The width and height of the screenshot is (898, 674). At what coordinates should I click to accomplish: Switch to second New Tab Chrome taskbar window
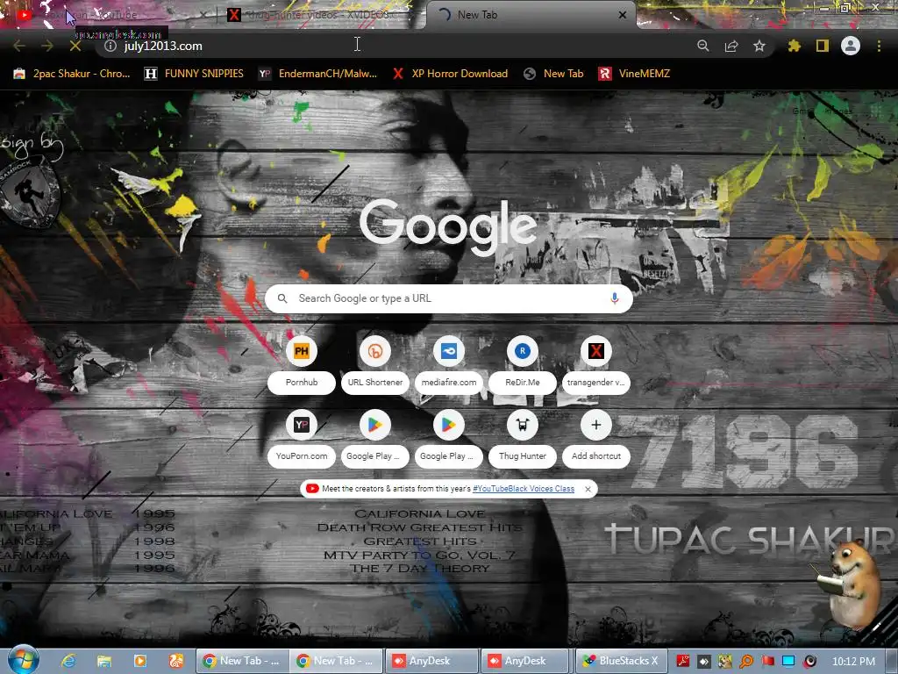point(336,661)
